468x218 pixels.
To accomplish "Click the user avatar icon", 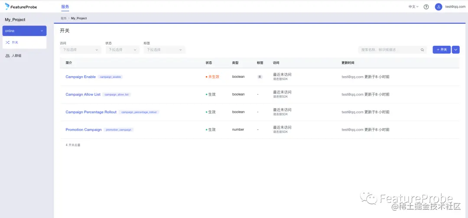I will click(x=438, y=7).
